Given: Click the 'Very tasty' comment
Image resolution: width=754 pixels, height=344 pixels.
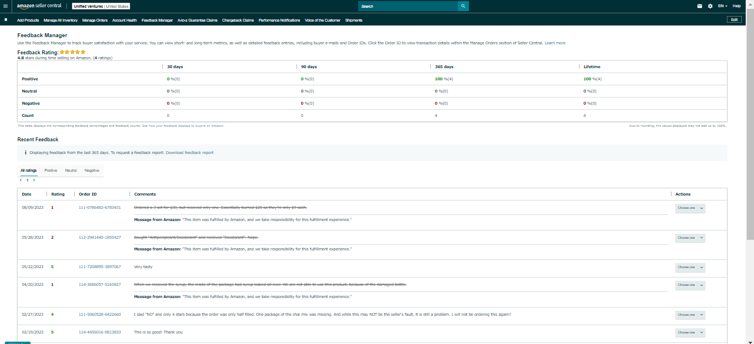Looking at the screenshot, I should [143, 266].
